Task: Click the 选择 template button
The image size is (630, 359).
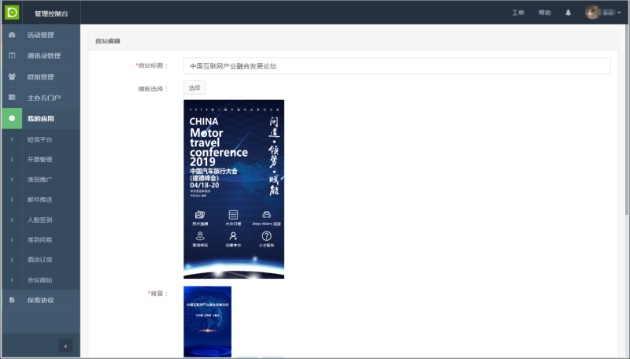Action: tap(194, 88)
